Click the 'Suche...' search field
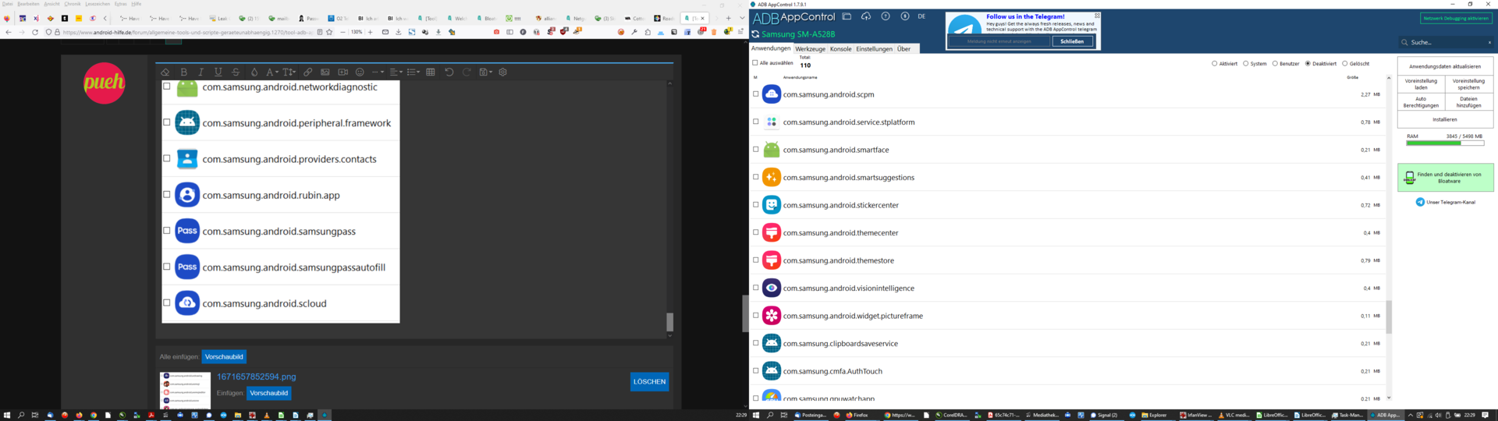 (1443, 43)
